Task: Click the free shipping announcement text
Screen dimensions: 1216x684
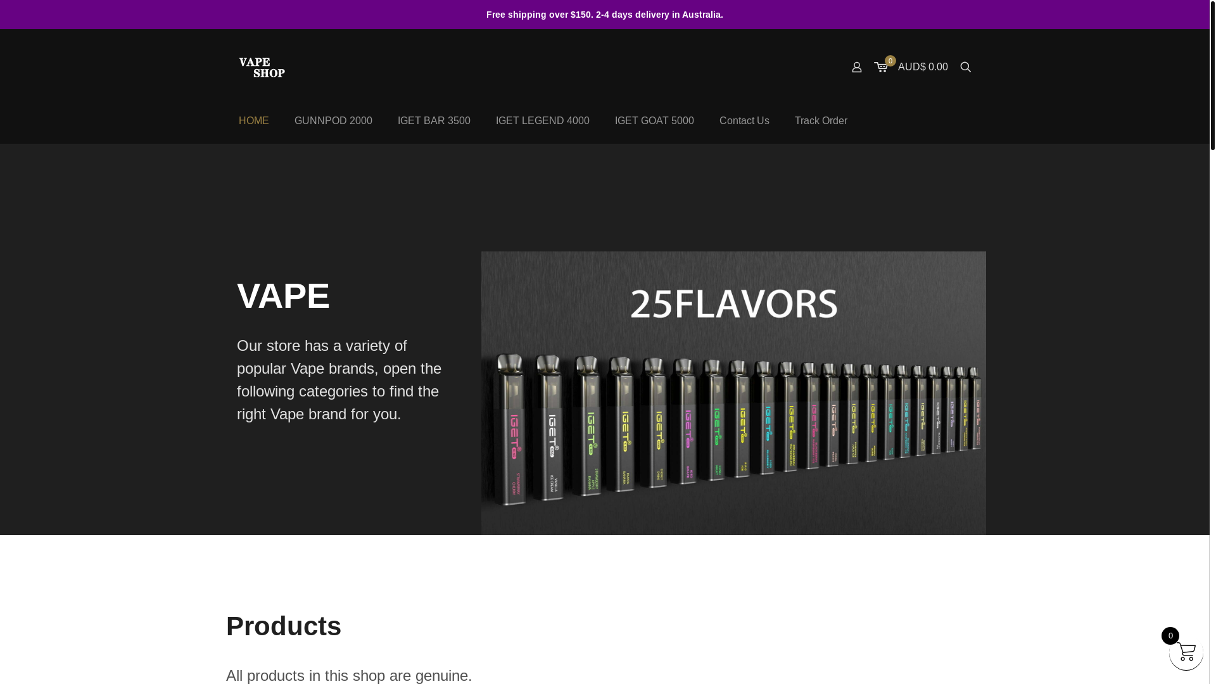Action: coord(605,15)
